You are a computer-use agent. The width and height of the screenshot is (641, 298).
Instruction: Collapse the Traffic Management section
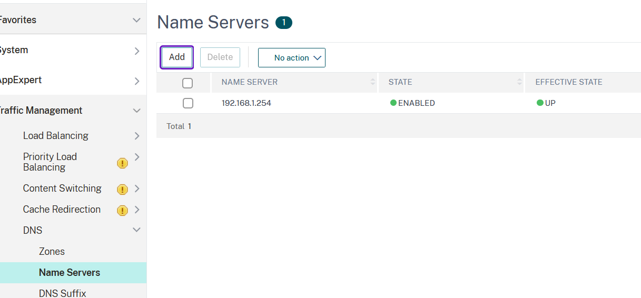(136, 111)
